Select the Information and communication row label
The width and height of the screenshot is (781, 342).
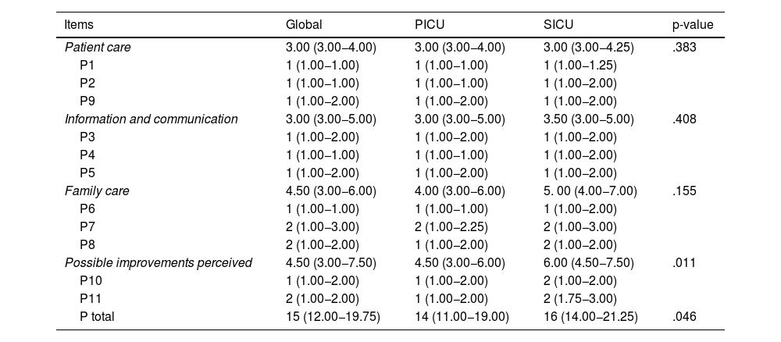coord(151,119)
